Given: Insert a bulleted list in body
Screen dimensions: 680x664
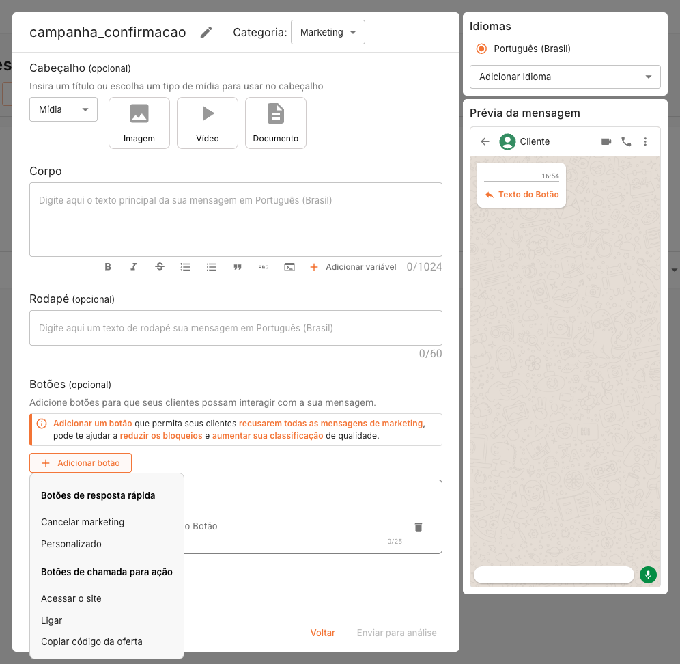Looking at the screenshot, I should pyautogui.click(x=212, y=267).
